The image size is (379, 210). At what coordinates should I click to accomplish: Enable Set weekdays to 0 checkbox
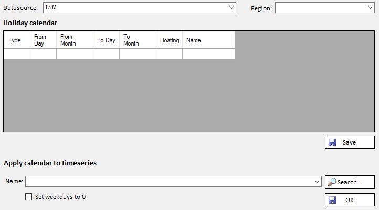pos(29,197)
